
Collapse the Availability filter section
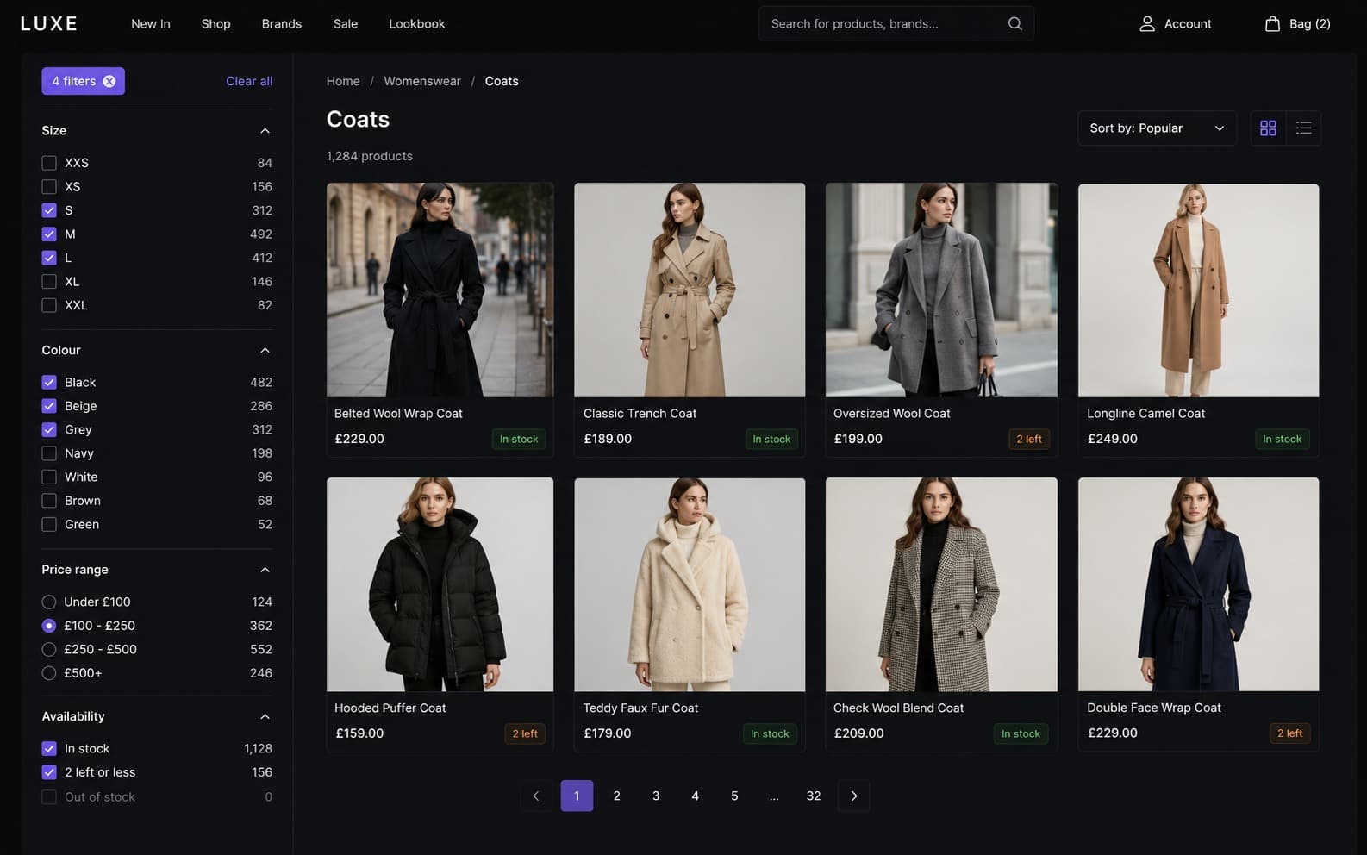(x=265, y=717)
